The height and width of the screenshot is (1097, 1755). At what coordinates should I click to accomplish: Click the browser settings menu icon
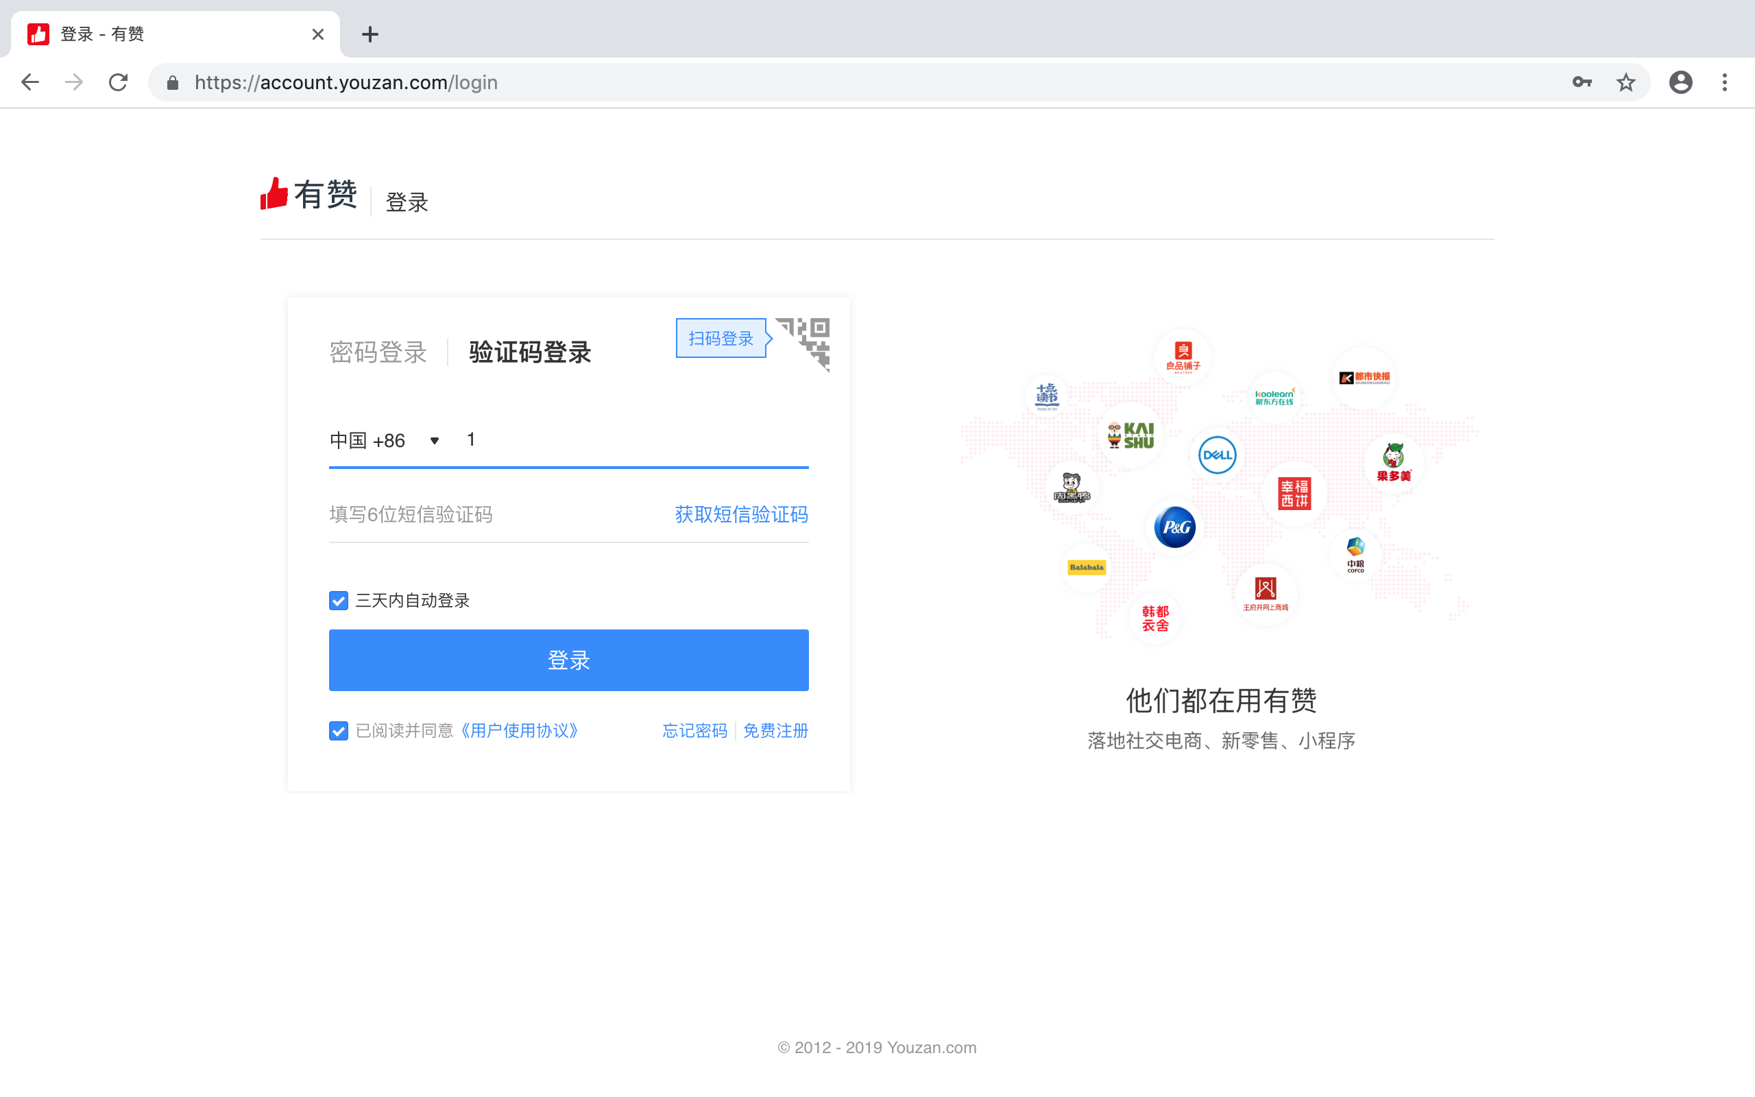pos(1725,82)
